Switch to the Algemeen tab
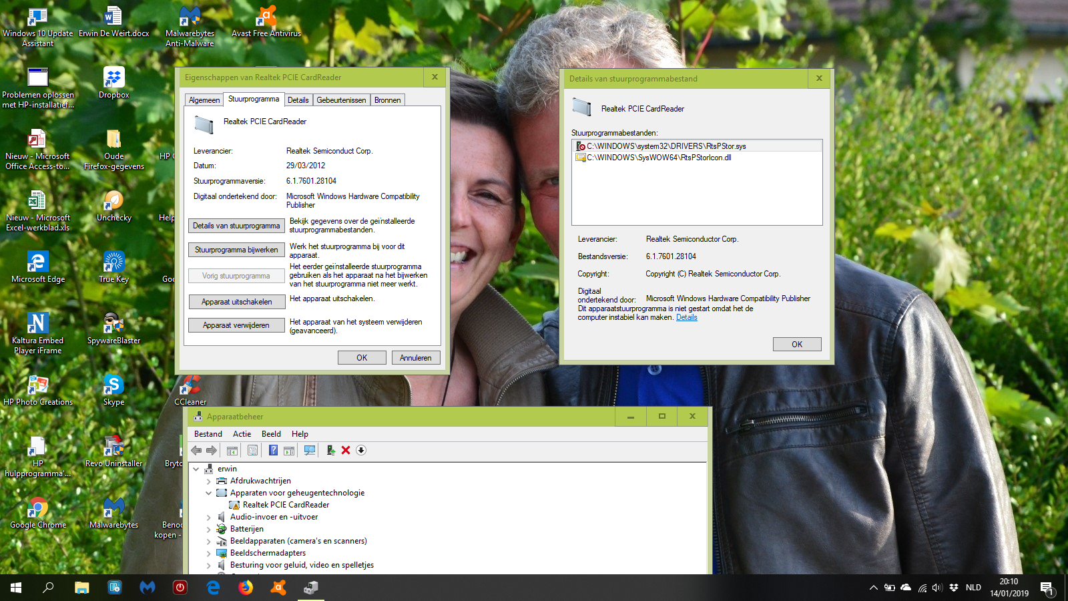Image resolution: width=1068 pixels, height=601 pixels. tap(204, 100)
